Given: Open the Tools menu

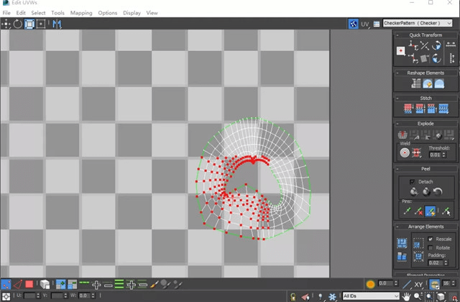Looking at the screenshot, I should click(57, 13).
